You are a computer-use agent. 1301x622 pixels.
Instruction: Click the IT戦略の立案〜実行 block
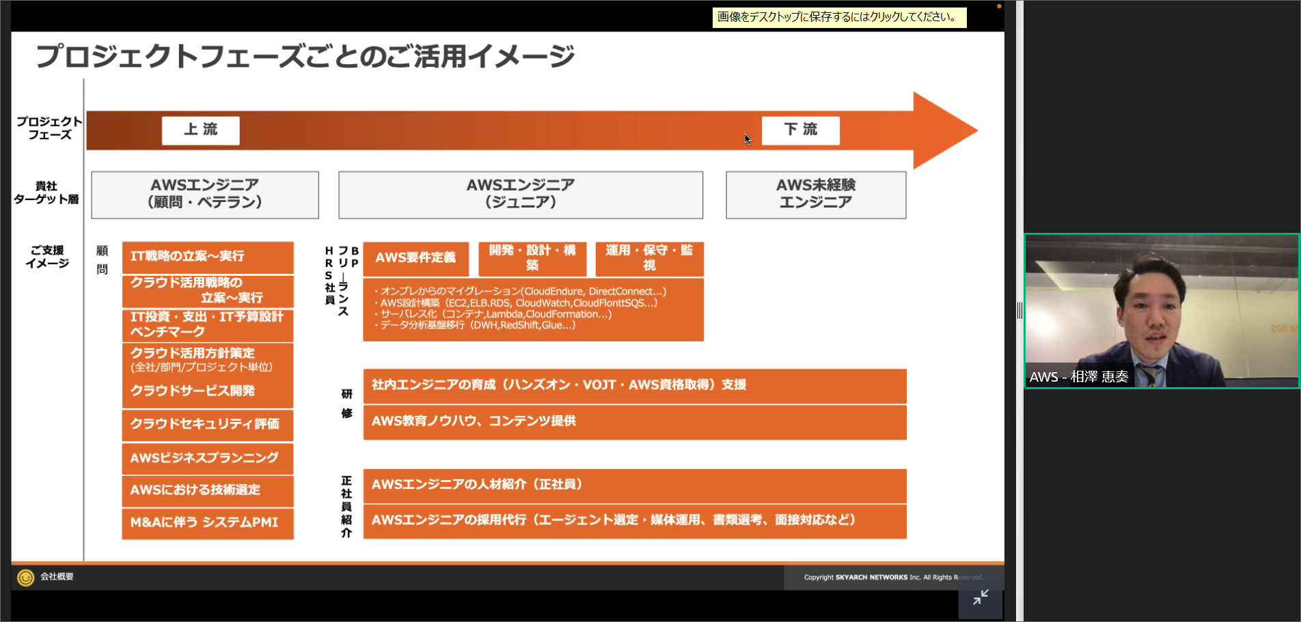[208, 257]
